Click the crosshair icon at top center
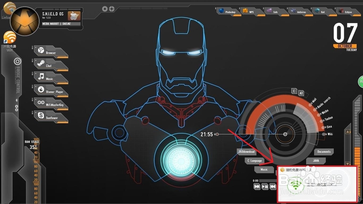363x204 pixels. [112, 9]
